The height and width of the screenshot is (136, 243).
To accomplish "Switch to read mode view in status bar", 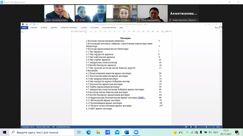I will coord(186,127).
